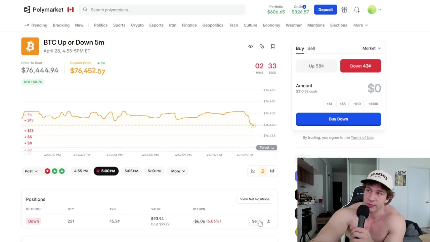
Task: Select the Down 43¢ outcome
Action: click(x=360, y=66)
